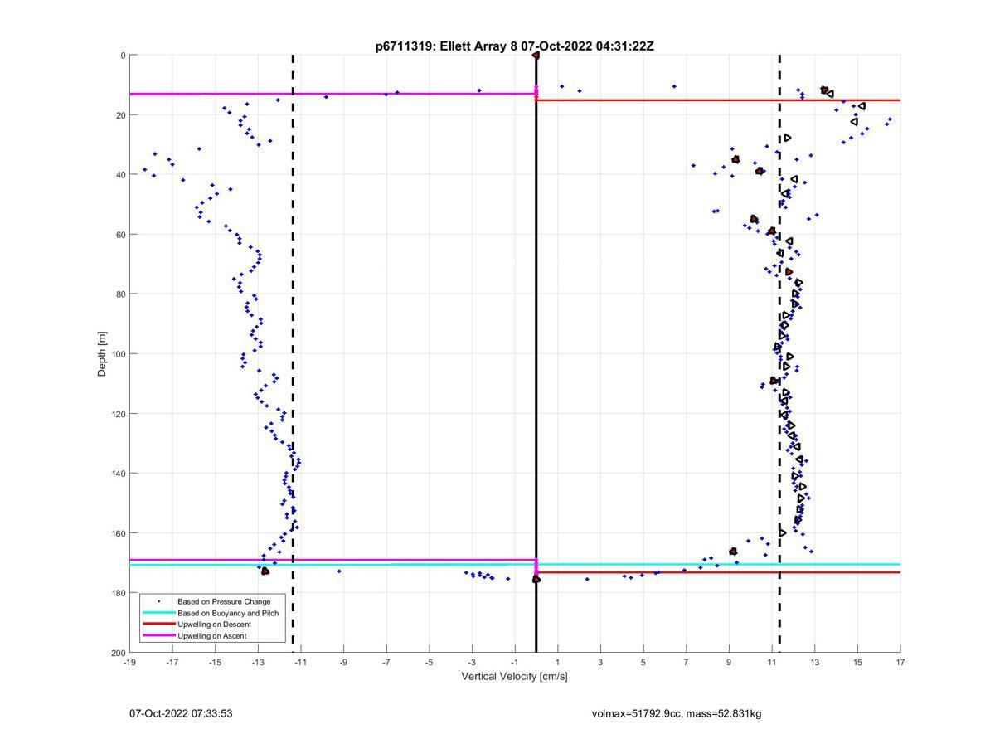Click y-axis tick label '200'
Viewport: 995px width, 734px height.
[x=118, y=653]
